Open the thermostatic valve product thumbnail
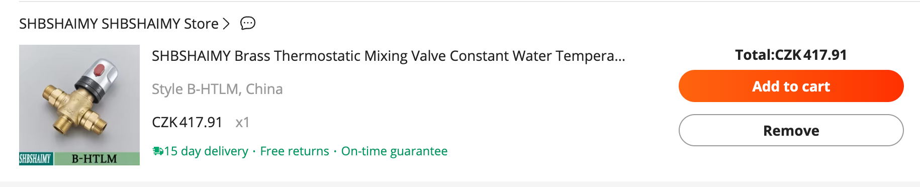920x187 pixels. pos(79,105)
